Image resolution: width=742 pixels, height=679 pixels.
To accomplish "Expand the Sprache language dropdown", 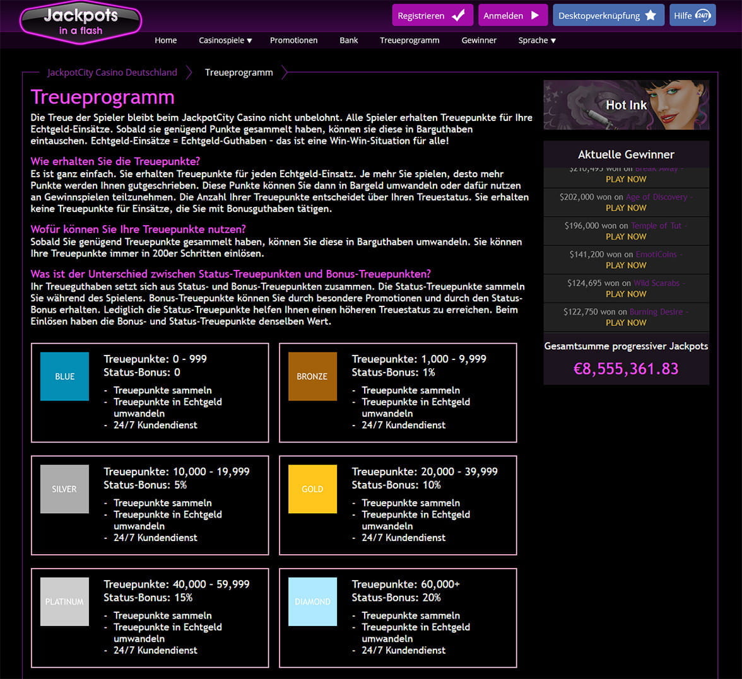I will 536,40.
